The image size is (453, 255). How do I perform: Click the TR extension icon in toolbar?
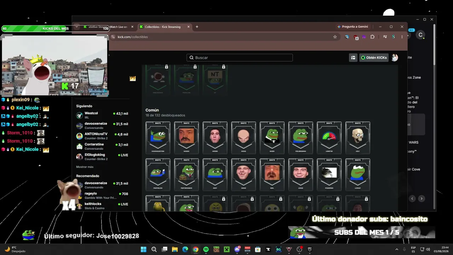coord(347,37)
